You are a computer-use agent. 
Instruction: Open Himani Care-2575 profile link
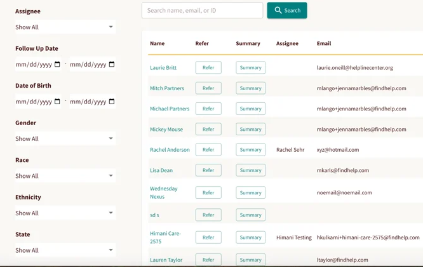[165, 238]
